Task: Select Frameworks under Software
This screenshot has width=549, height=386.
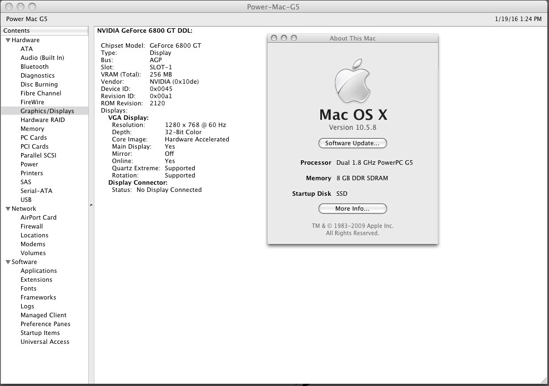Action: [38, 297]
